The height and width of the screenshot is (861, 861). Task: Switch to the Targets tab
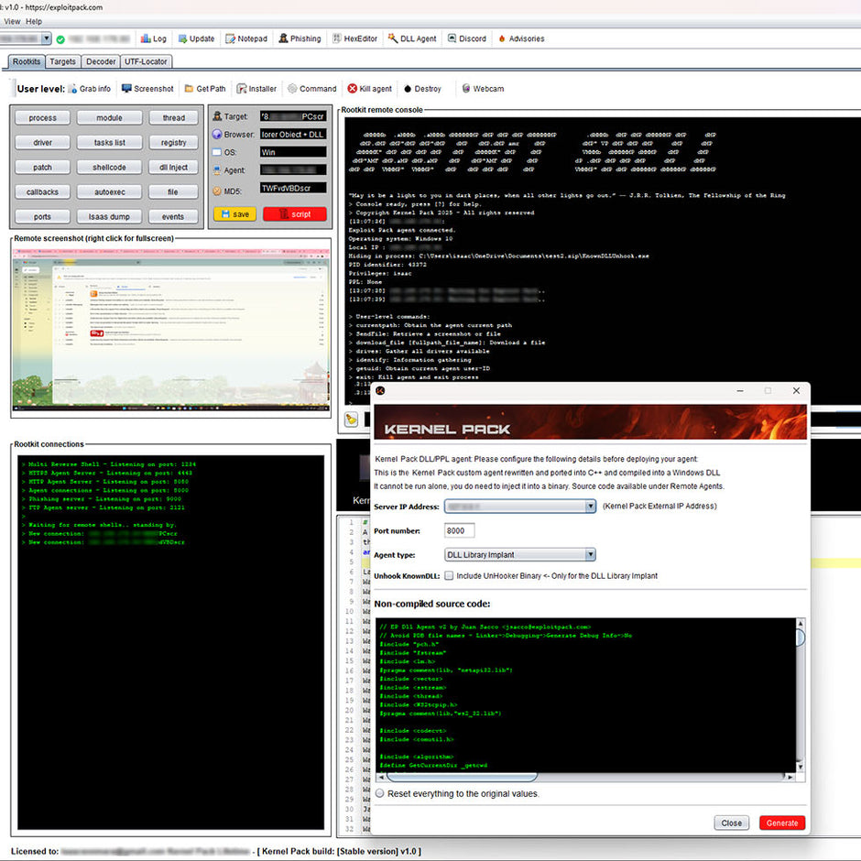click(x=62, y=61)
